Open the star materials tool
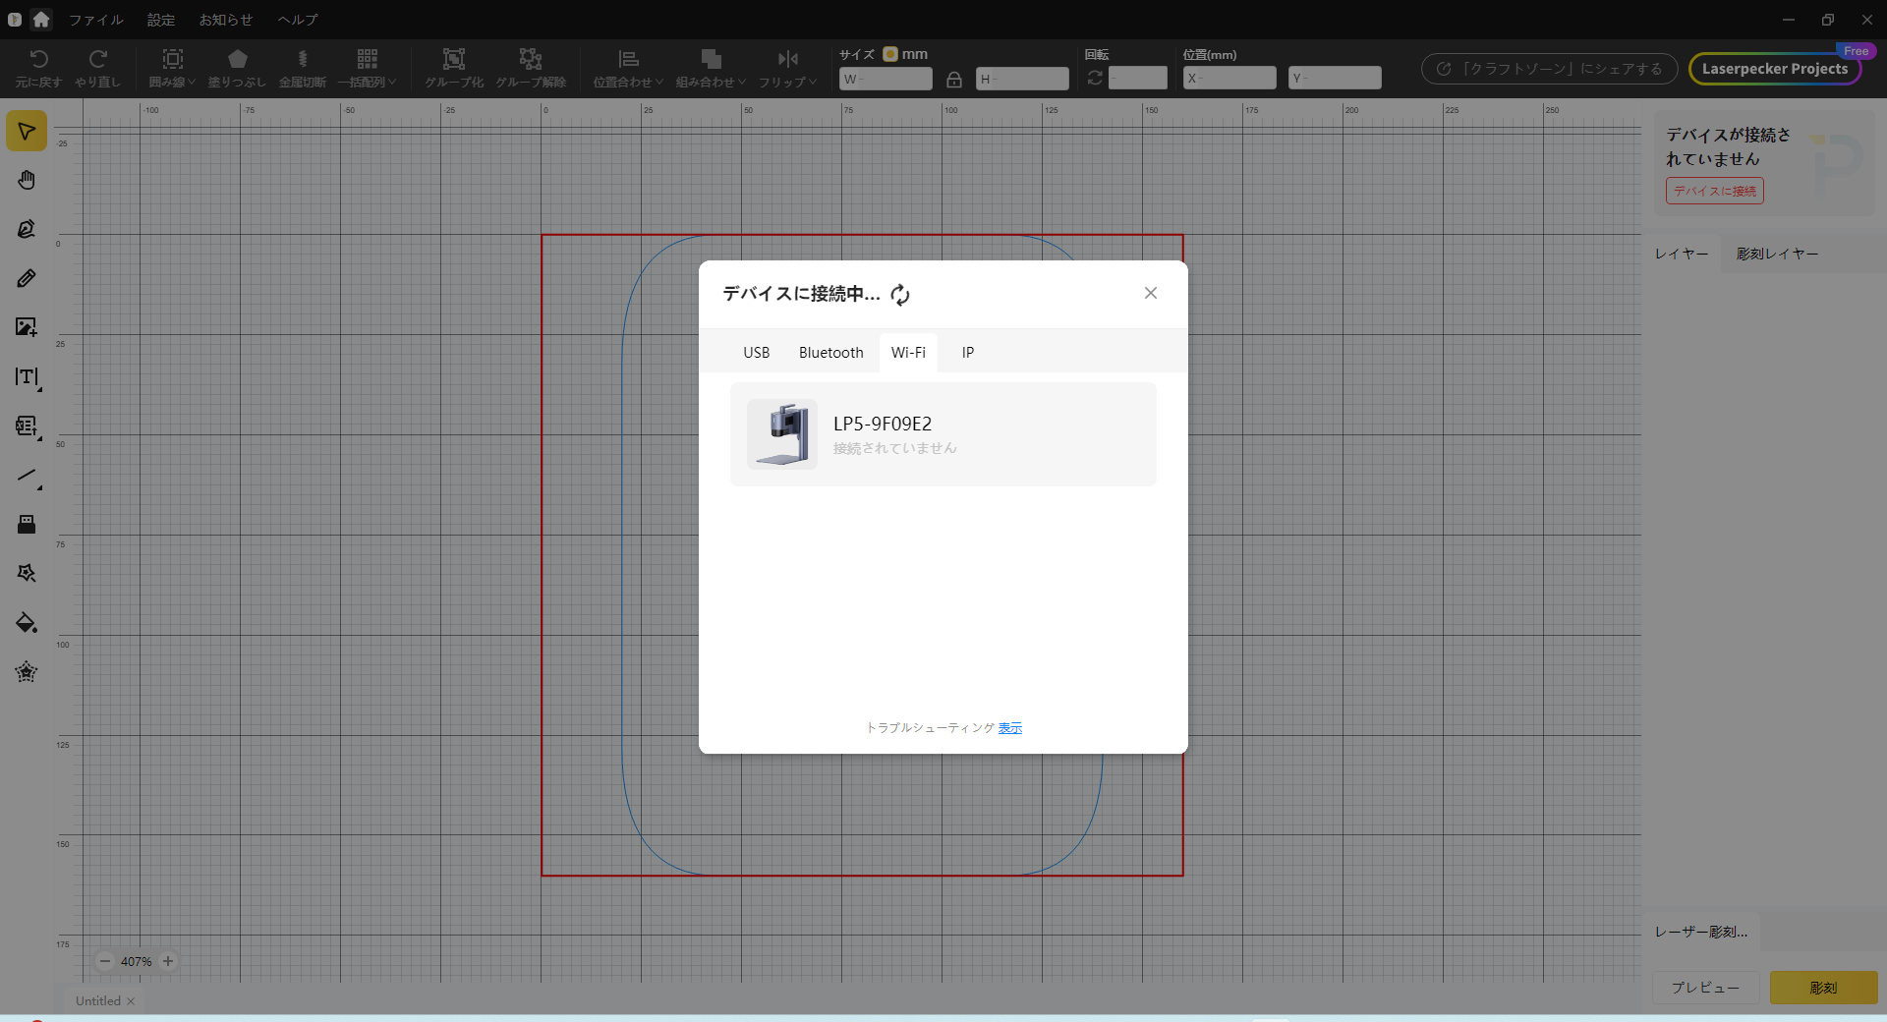1887x1022 pixels. click(x=27, y=672)
